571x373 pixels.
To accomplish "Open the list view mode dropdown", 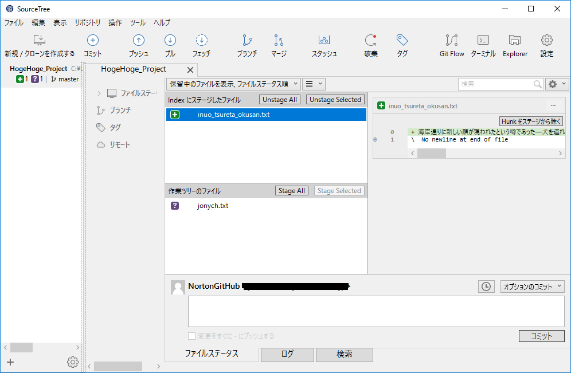I will coord(314,84).
